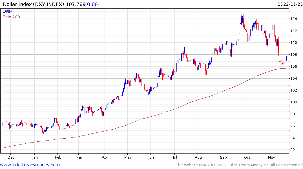
Task: Click the Feb month label
Action: coord(58,157)
